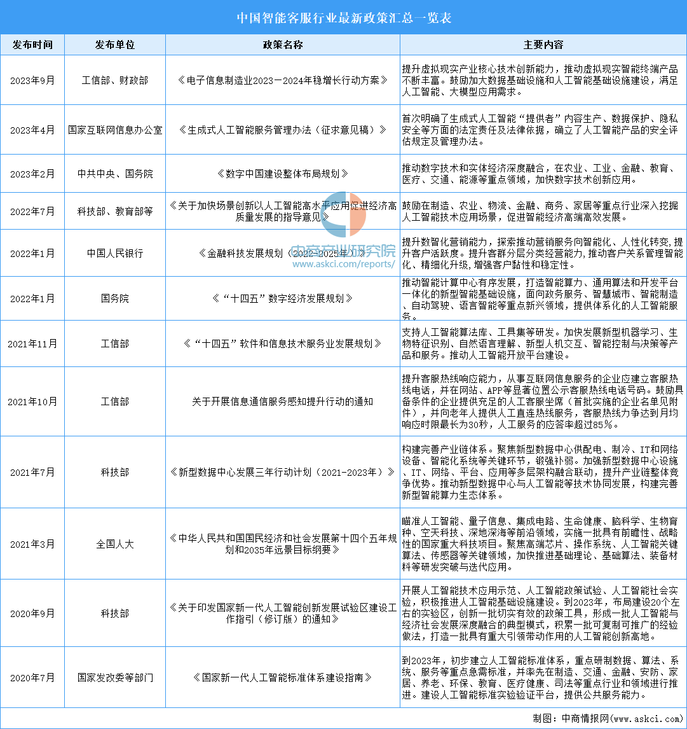Click the 国家发改委等部门 cell

[115, 678]
